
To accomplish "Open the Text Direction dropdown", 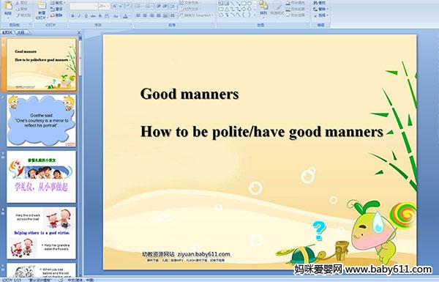I will coord(191,3).
